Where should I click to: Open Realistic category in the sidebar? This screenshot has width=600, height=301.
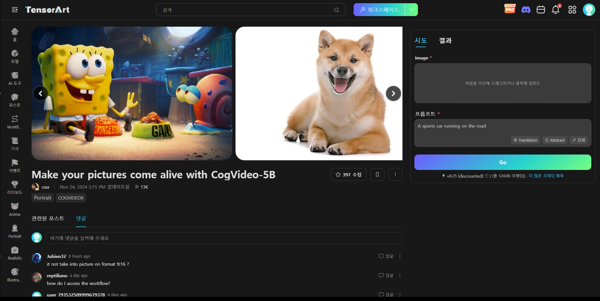[15, 253]
